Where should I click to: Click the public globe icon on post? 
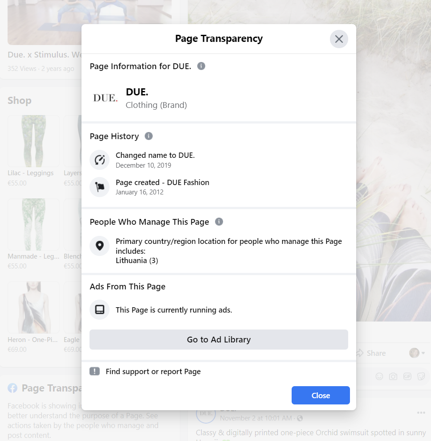coord(300,418)
